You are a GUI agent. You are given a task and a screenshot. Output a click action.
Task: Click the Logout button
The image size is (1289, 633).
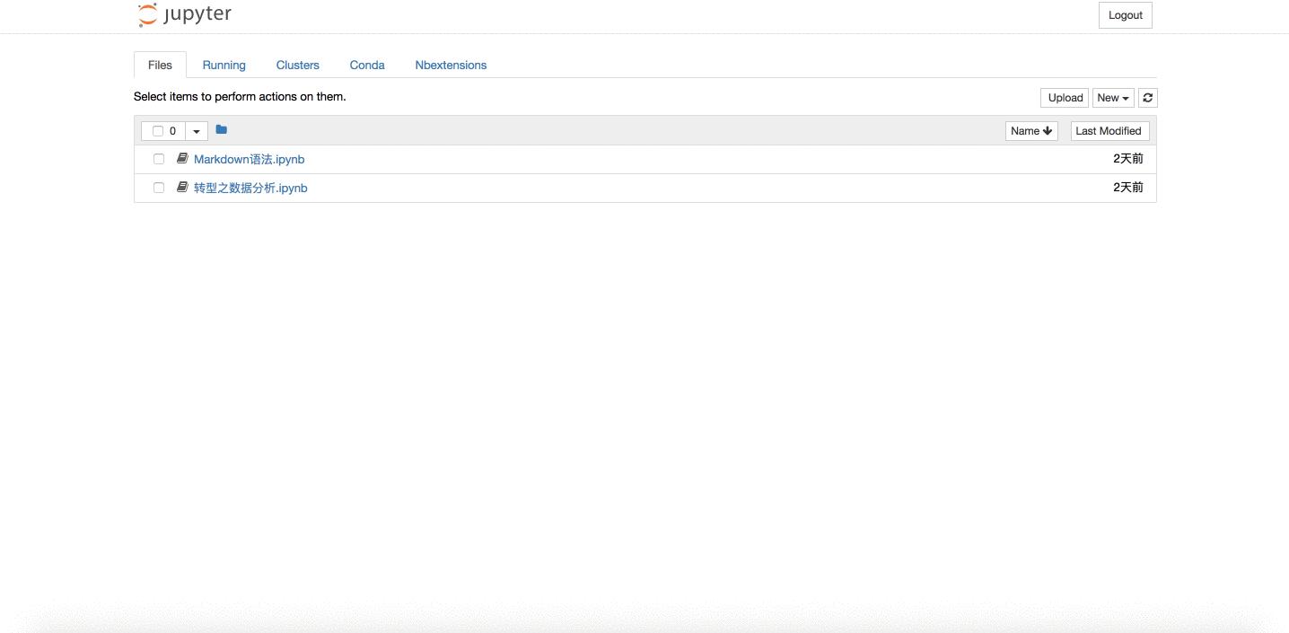(1125, 14)
